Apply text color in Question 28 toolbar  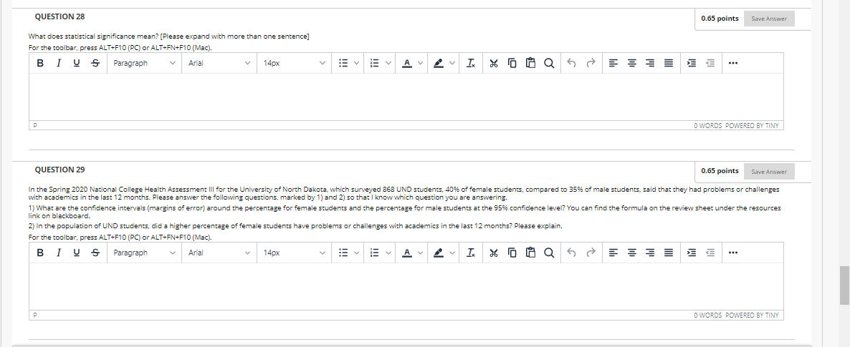coord(406,64)
